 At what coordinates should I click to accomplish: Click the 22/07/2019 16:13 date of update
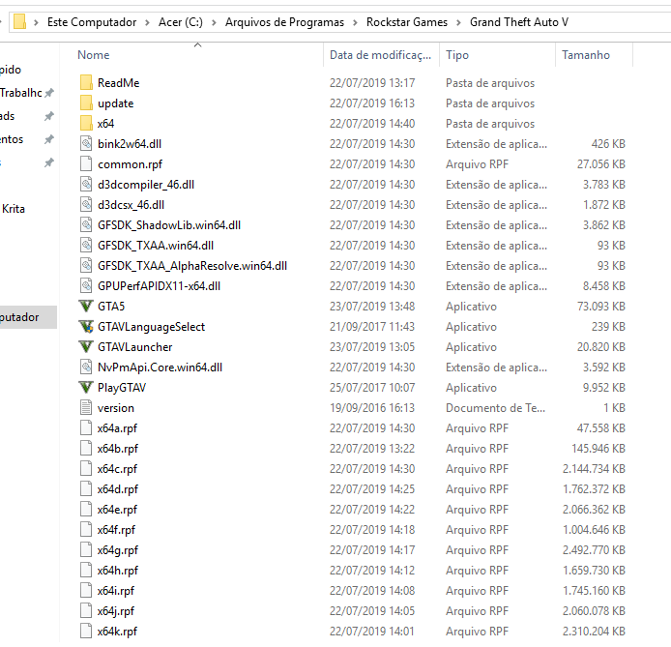coord(372,103)
